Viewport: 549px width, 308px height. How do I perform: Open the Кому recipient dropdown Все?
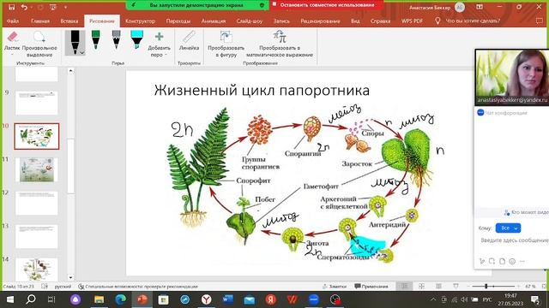[508, 228]
